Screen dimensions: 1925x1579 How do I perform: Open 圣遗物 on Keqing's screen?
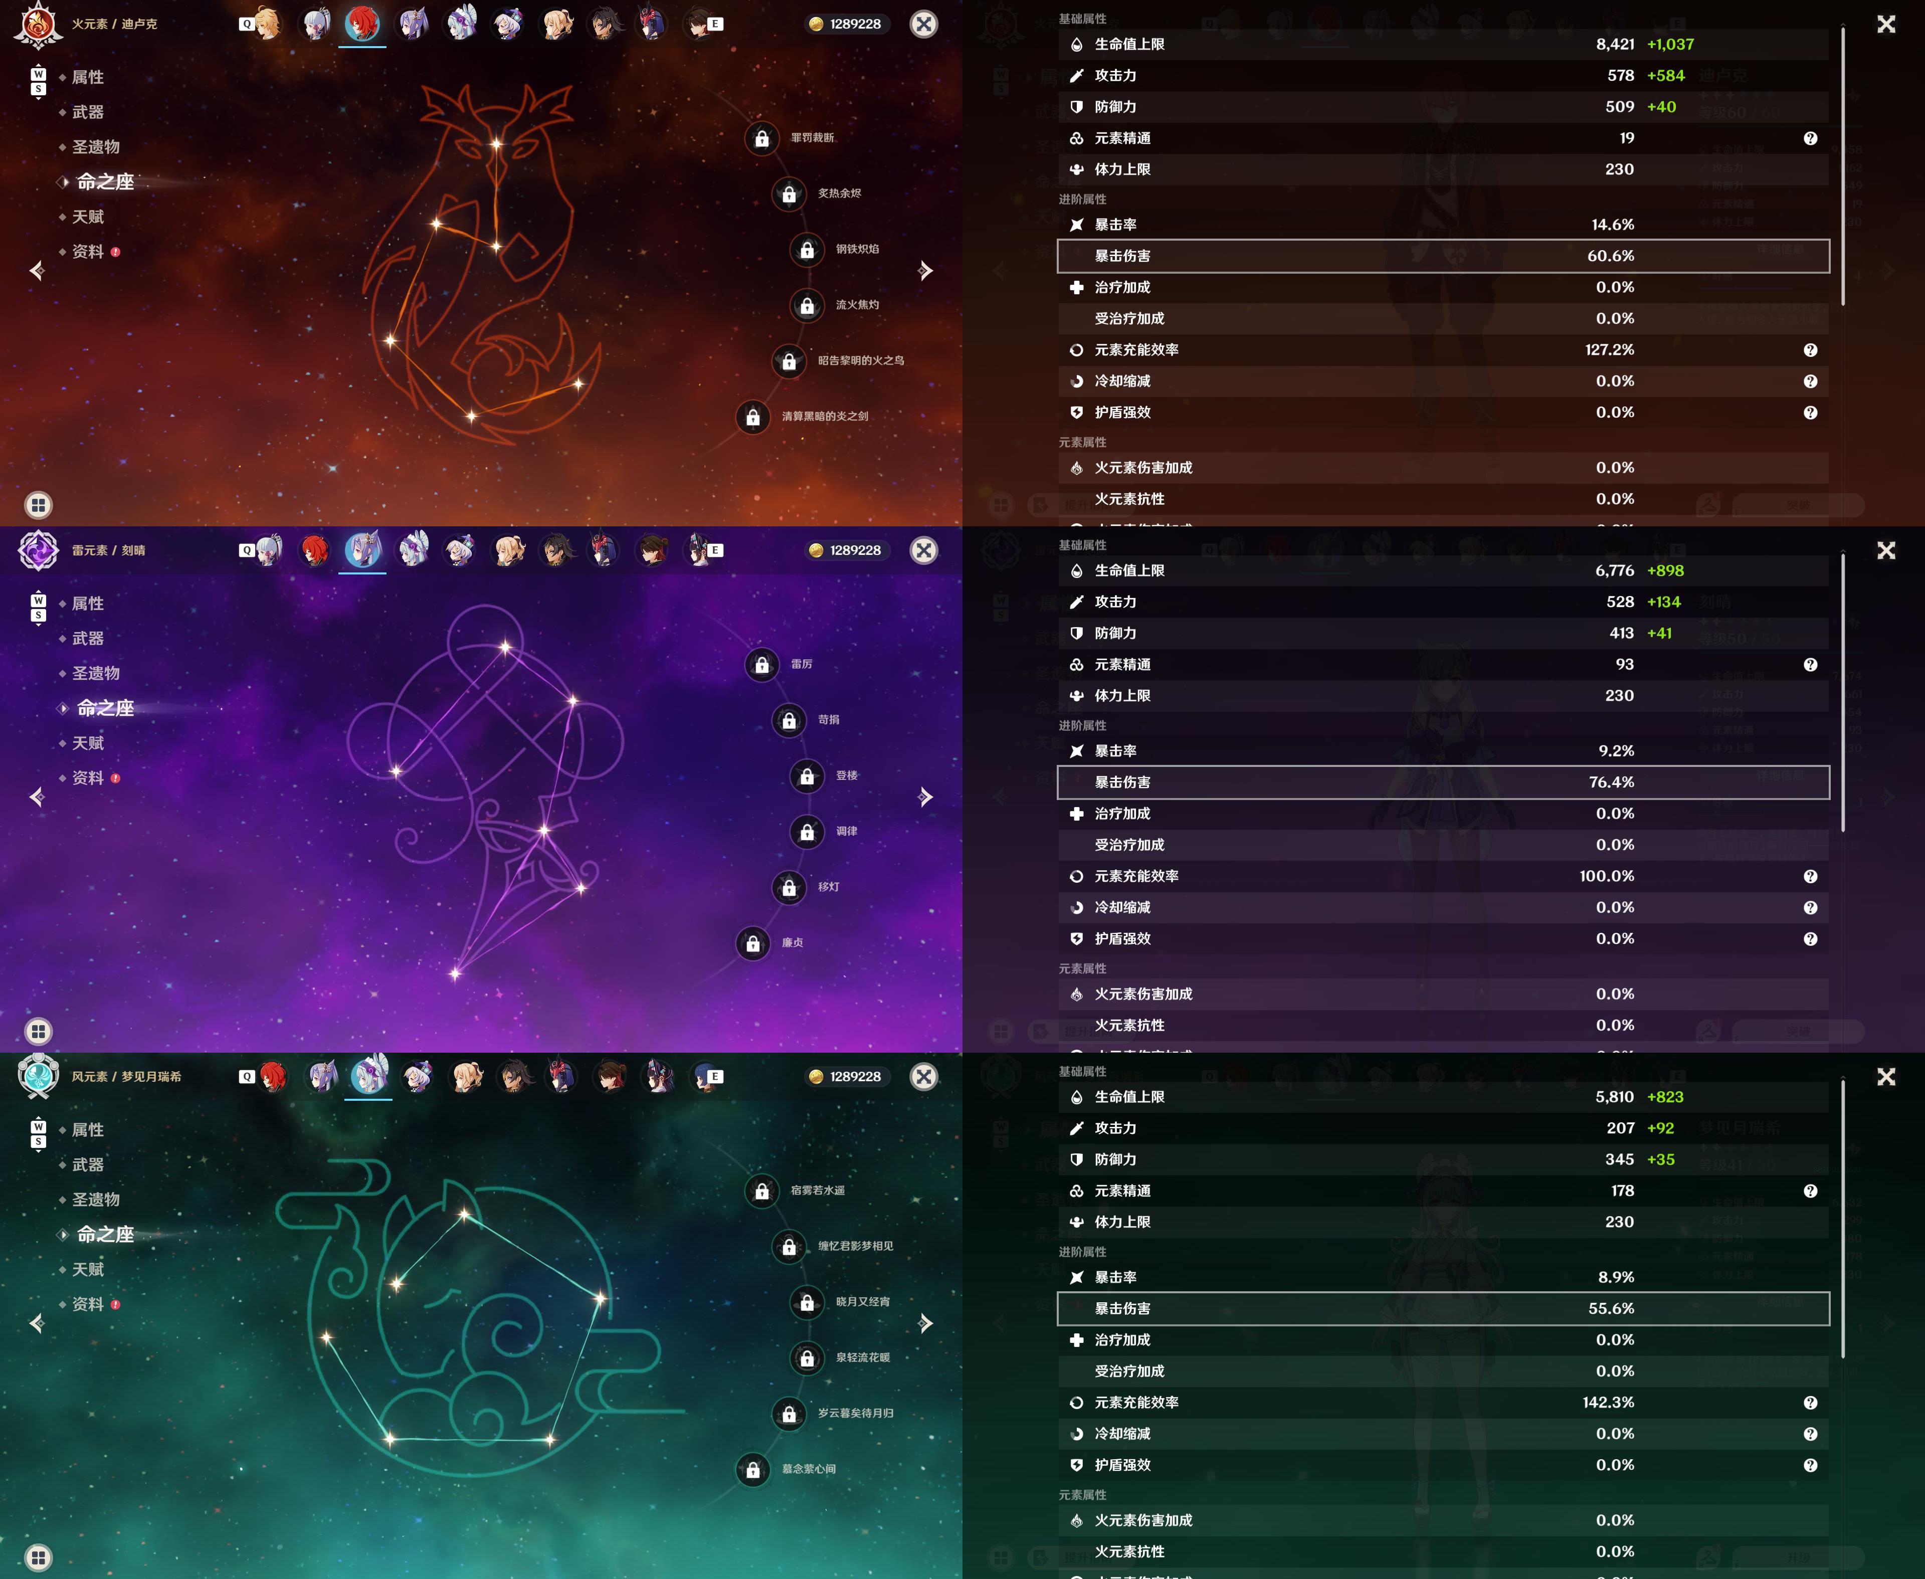(x=96, y=673)
